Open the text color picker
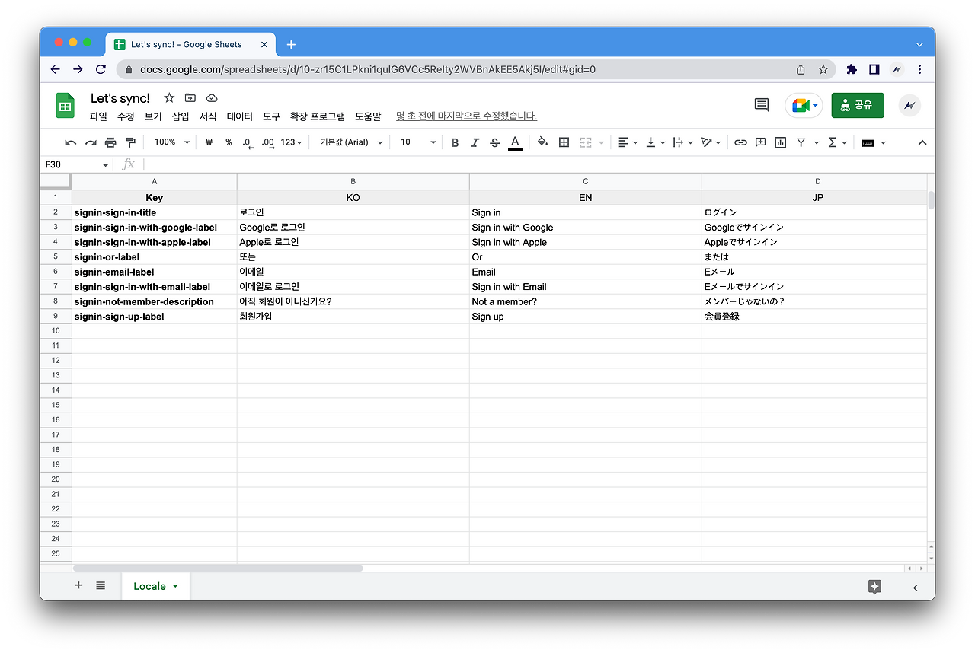 click(515, 142)
